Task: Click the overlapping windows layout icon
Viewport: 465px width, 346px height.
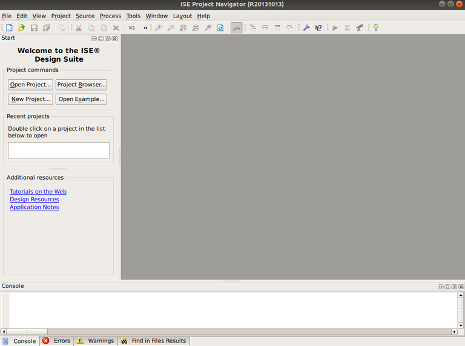Action: coord(290,28)
